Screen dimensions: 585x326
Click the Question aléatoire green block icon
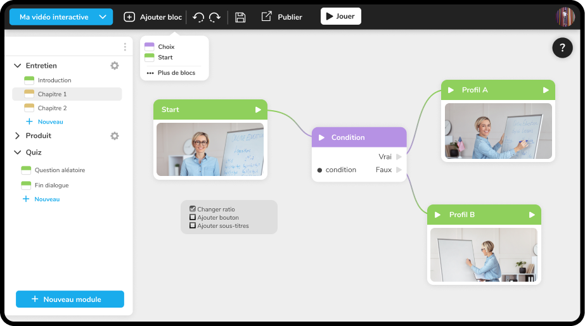click(x=26, y=170)
